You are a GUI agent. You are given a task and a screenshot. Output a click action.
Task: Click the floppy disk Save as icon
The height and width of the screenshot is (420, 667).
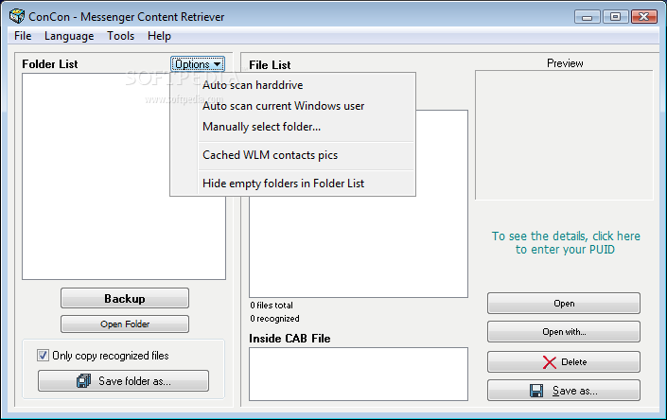(x=536, y=391)
